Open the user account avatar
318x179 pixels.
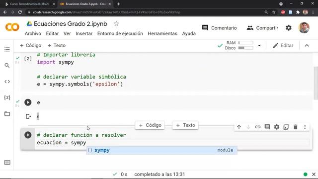304,28
